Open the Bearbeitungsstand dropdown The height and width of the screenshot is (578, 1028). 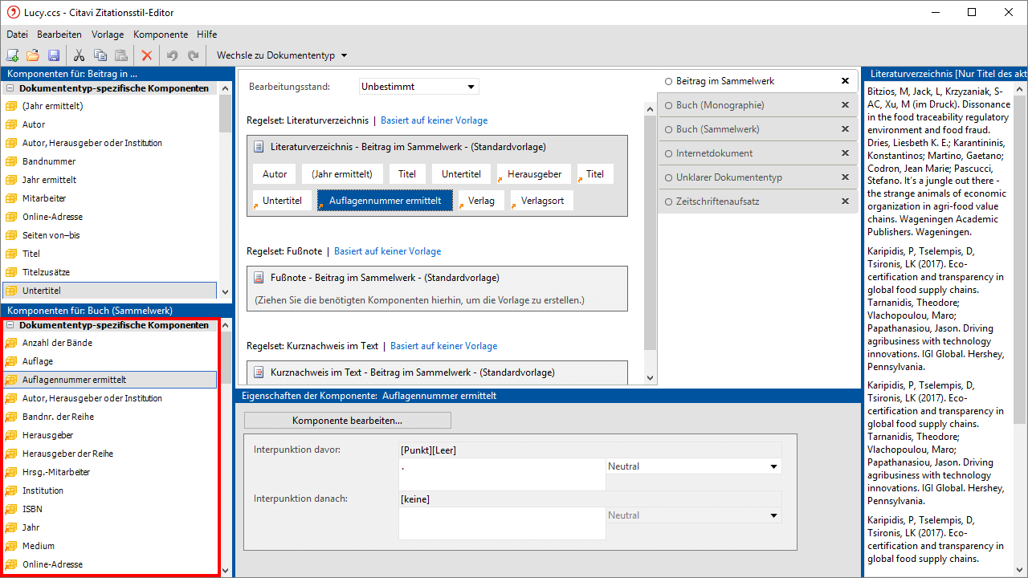click(418, 87)
